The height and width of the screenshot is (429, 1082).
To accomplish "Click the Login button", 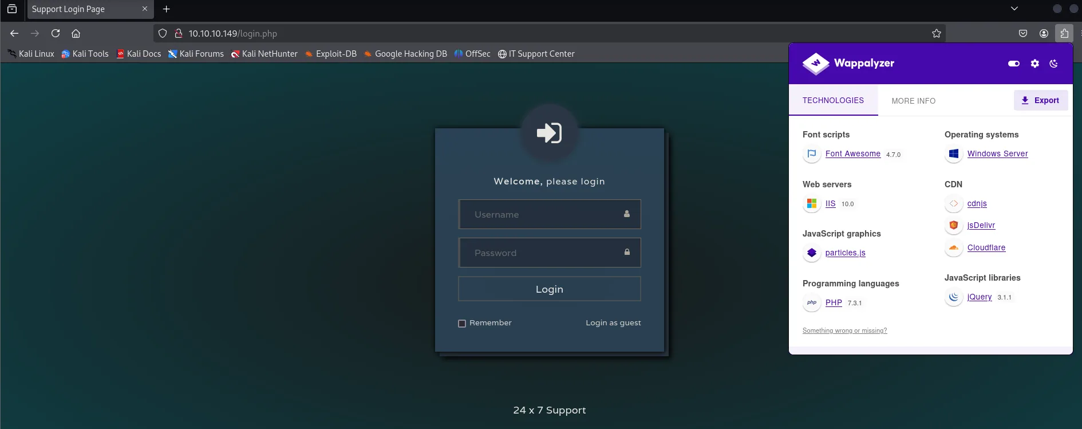I will point(550,289).
